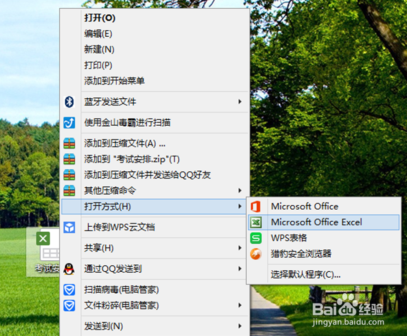The width and height of the screenshot is (407, 336).
Task: Choose 扫描病毒(电脑管家)
Action: click(154, 290)
